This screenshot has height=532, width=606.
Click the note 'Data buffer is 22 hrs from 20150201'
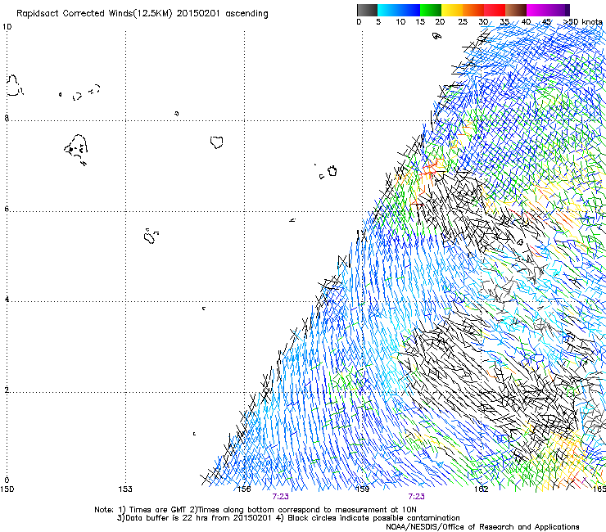pos(198,518)
